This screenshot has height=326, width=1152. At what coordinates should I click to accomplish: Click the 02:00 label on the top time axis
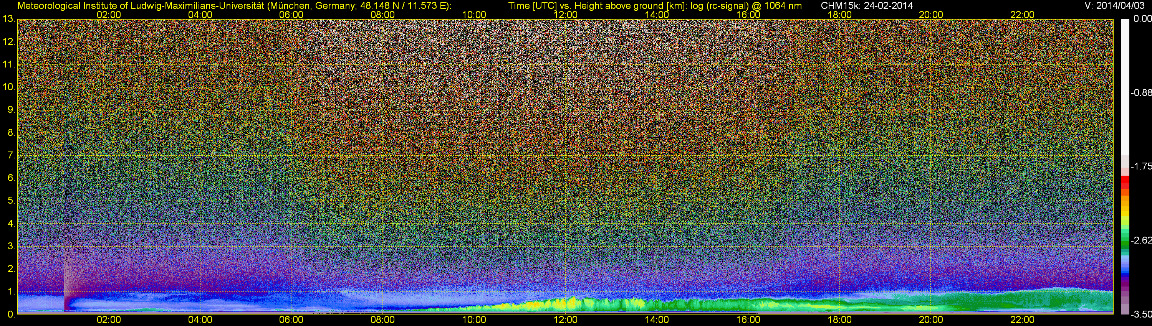click(109, 15)
